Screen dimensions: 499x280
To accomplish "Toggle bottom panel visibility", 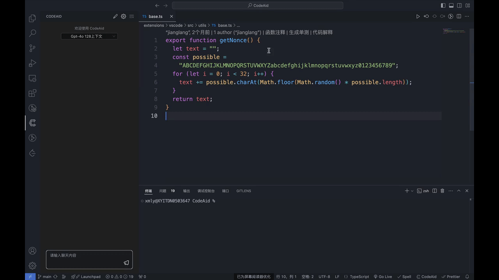I will (451, 5).
